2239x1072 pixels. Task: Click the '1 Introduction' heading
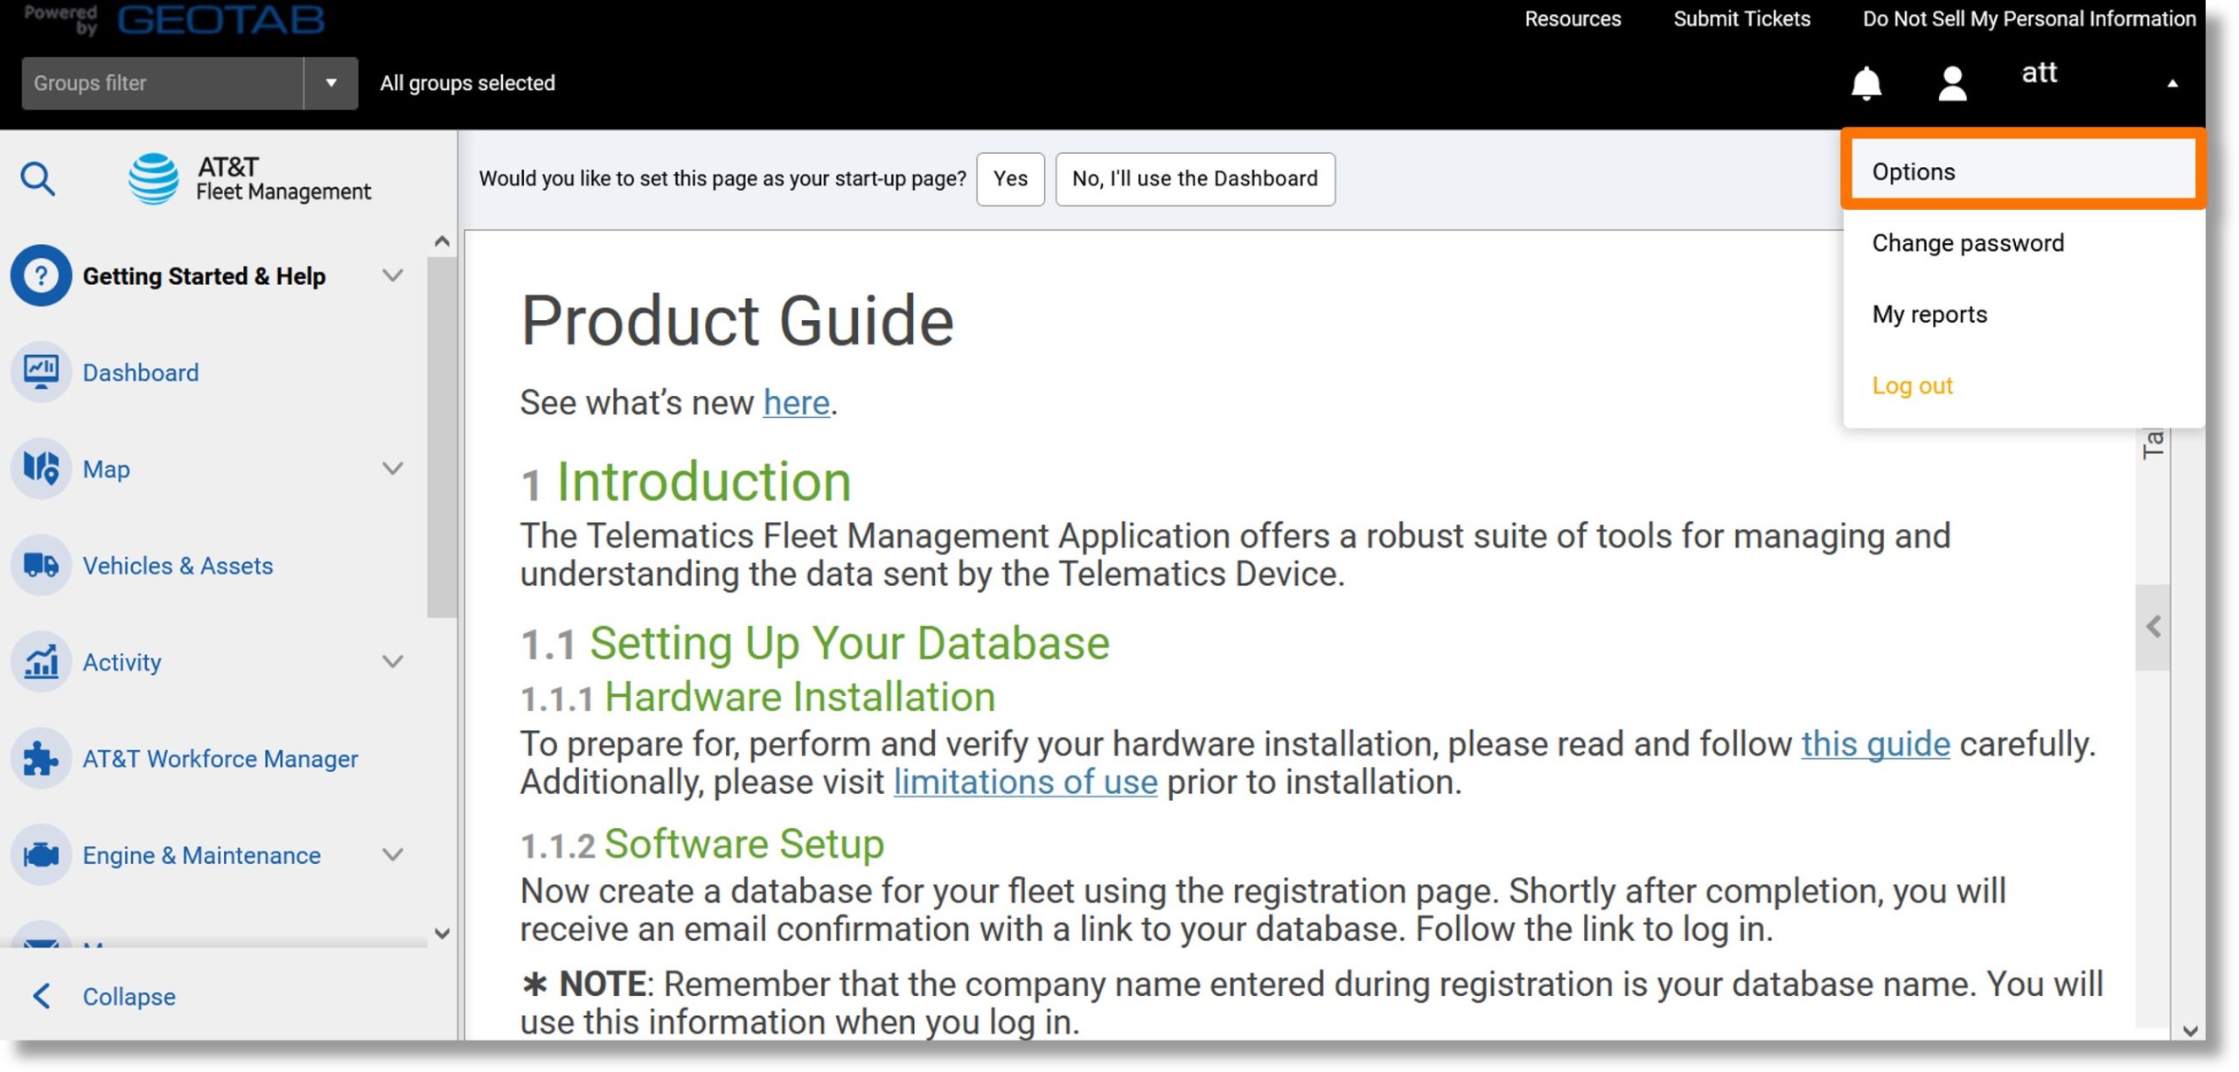pyautogui.click(x=686, y=482)
